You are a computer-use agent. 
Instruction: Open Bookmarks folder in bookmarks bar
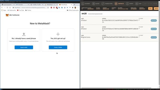12,10
